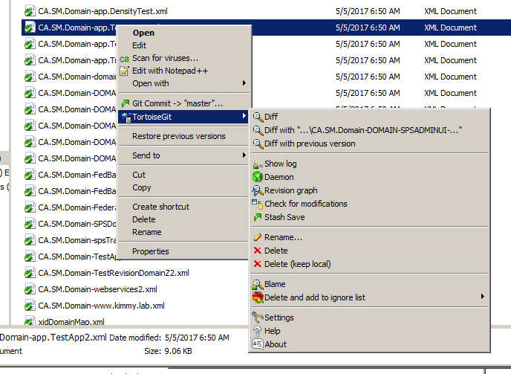Click the date cell of the DensityTest.xml row

pyautogui.click(x=368, y=11)
